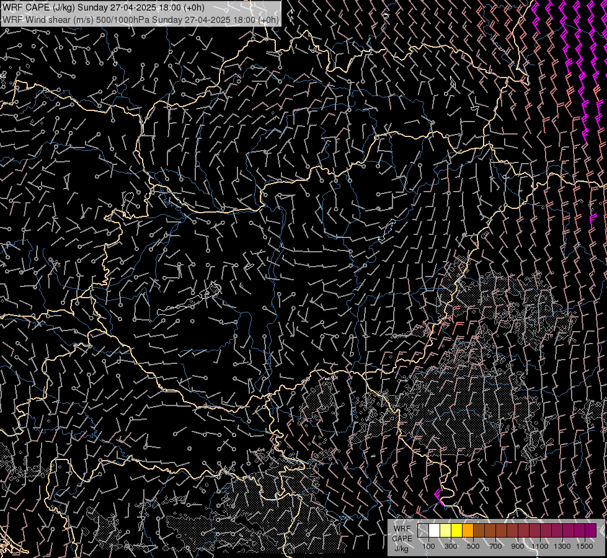Click the lone magenta wind barb near southern border

438,497
